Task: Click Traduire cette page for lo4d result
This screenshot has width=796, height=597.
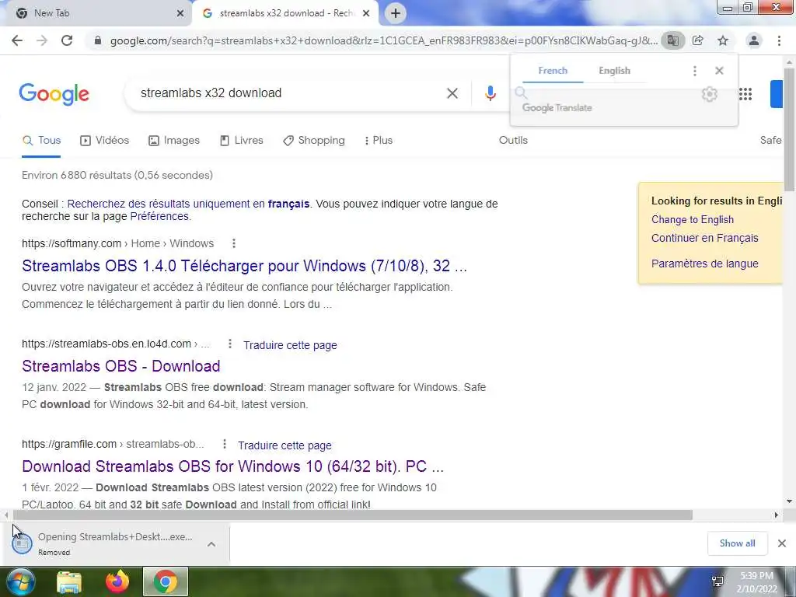Action: pyautogui.click(x=290, y=345)
